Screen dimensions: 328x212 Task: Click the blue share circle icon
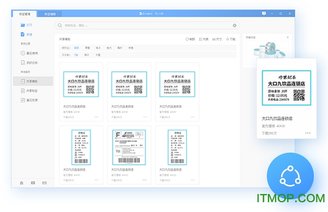(290, 176)
